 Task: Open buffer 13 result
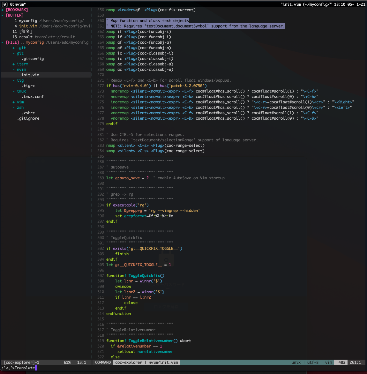[44, 37]
